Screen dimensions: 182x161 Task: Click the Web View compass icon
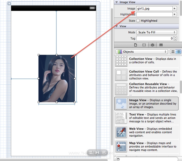coord(121,132)
